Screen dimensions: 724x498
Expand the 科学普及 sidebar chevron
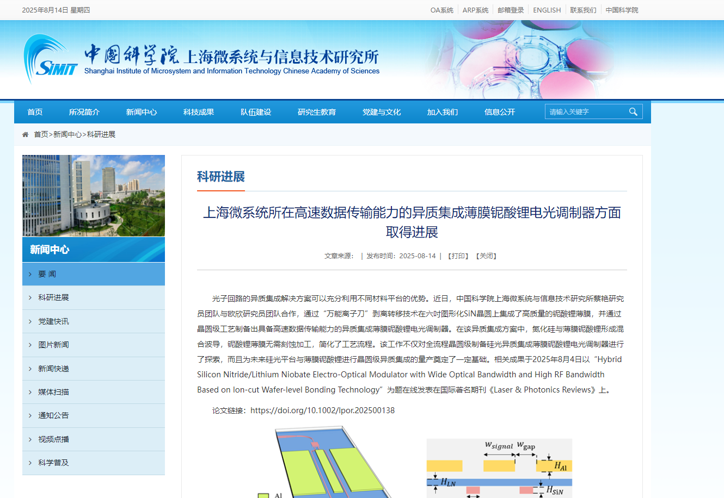[x=30, y=463]
